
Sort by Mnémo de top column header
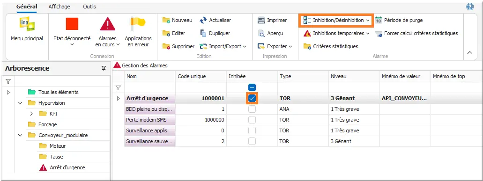tap(456, 76)
